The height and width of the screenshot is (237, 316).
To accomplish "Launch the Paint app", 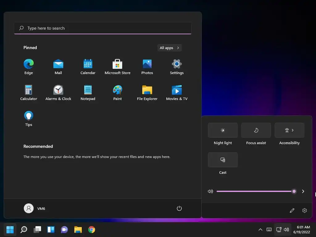I will [118, 93].
